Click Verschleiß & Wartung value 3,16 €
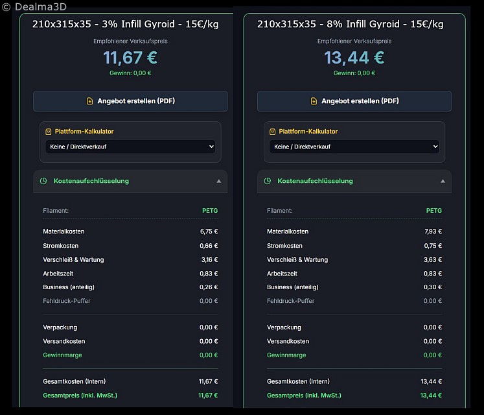The image size is (484, 415). 209,260
